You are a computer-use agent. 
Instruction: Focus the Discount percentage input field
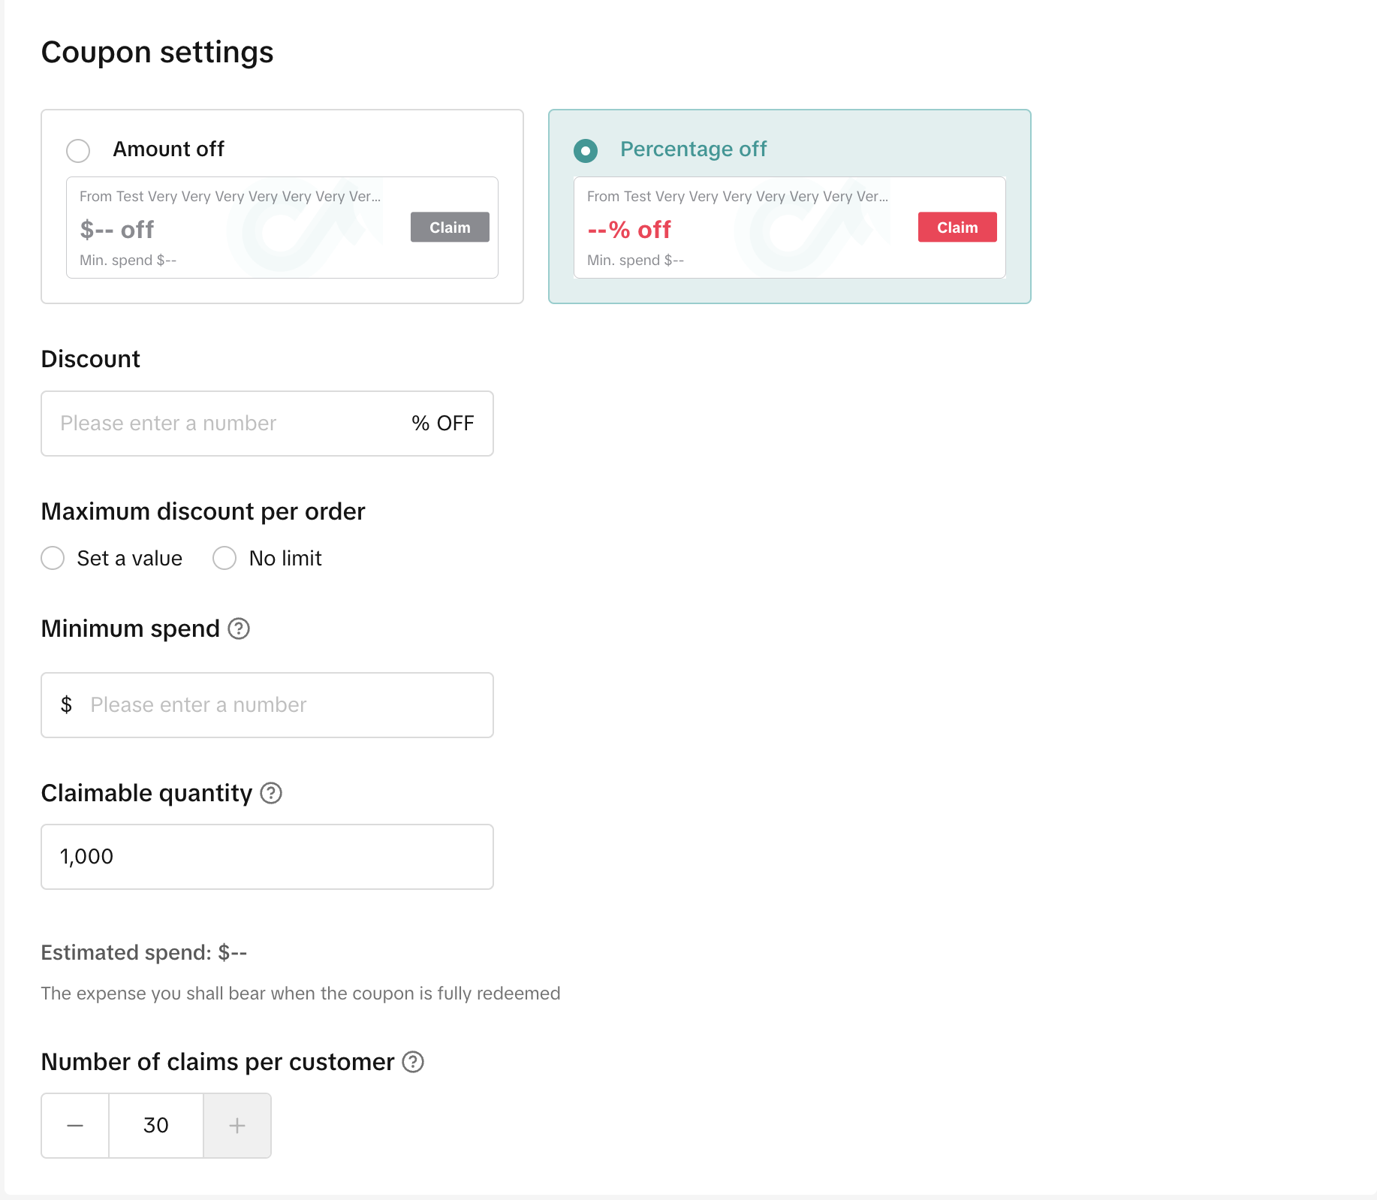225,424
